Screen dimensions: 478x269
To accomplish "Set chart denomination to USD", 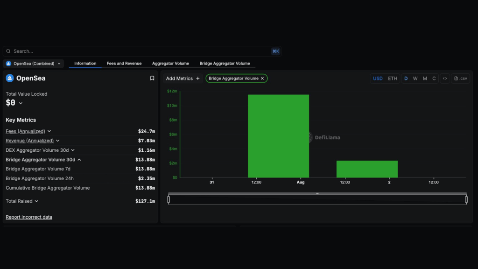I will pyautogui.click(x=378, y=78).
